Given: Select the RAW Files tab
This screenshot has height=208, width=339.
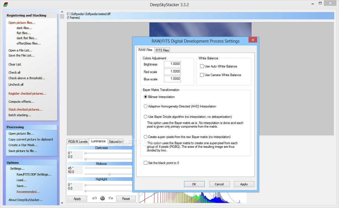Looking at the screenshot, I should click(145, 50).
